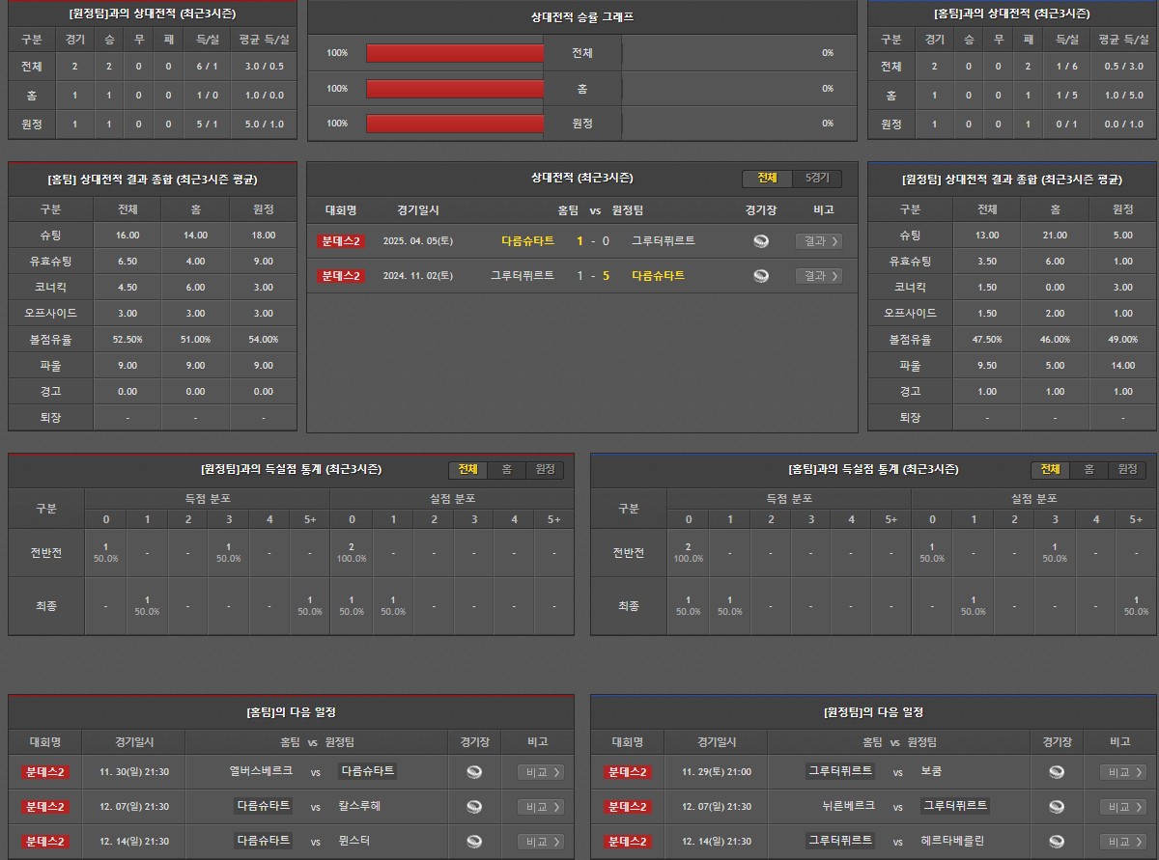Viewport: 1159px width, 860px height.
Task: Open 결과 for 그루터퓌르트 1-5 다름슈타트
Action: tap(818, 276)
